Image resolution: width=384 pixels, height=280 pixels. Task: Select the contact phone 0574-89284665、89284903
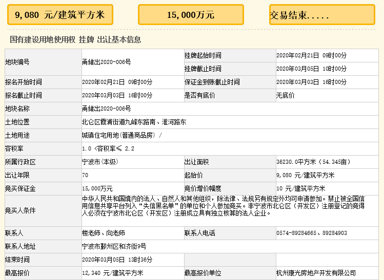click(311, 233)
